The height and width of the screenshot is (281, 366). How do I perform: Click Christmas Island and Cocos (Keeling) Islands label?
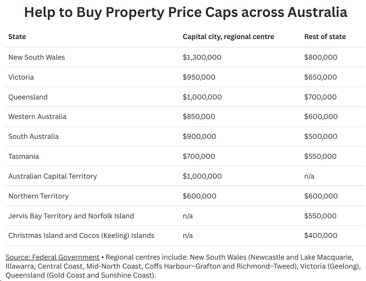[x=81, y=236]
